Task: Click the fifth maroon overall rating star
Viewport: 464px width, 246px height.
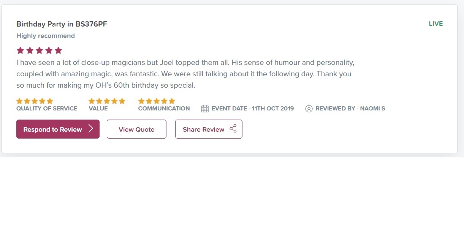Action: 58,50
